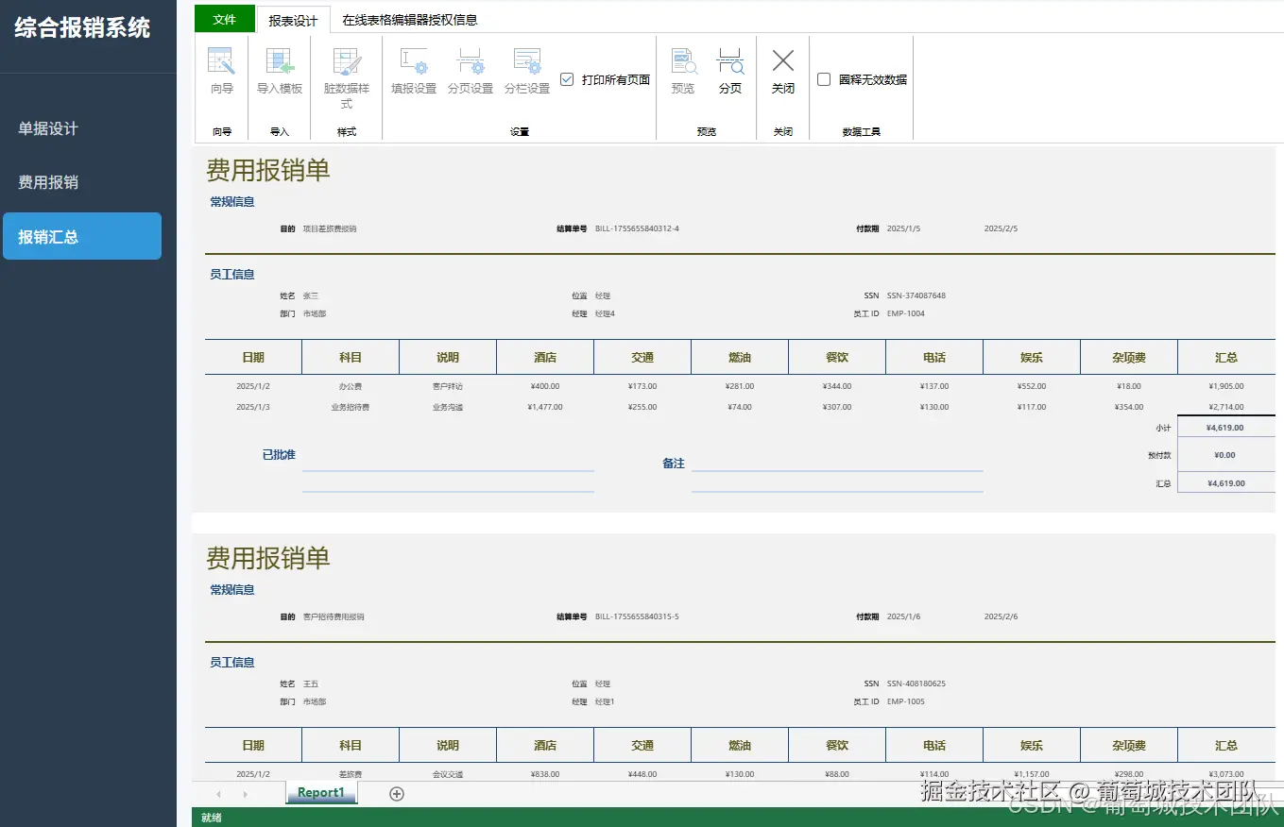Click SSN-374087648 value
This screenshot has height=827, width=1284.
point(916,295)
